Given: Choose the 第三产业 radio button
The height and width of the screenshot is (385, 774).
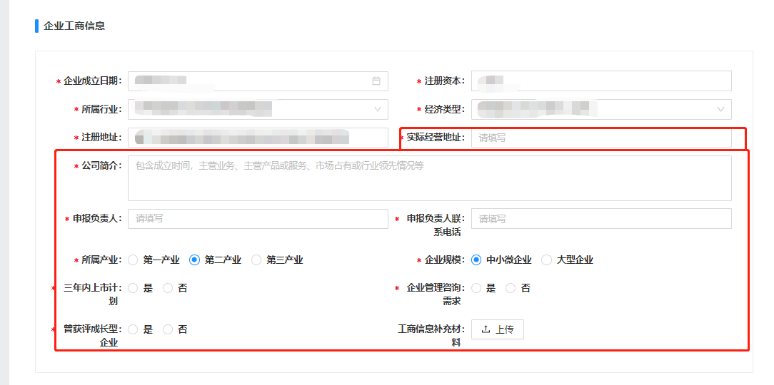Looking at the screenshot, I should pos(256,260).
